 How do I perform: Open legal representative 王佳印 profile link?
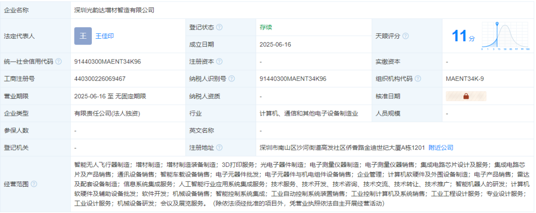coord(105,36)
